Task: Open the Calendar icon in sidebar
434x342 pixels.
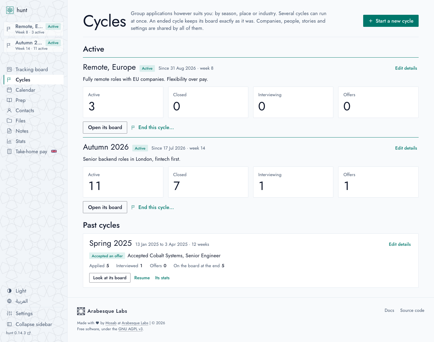Action: pos(9,90)
